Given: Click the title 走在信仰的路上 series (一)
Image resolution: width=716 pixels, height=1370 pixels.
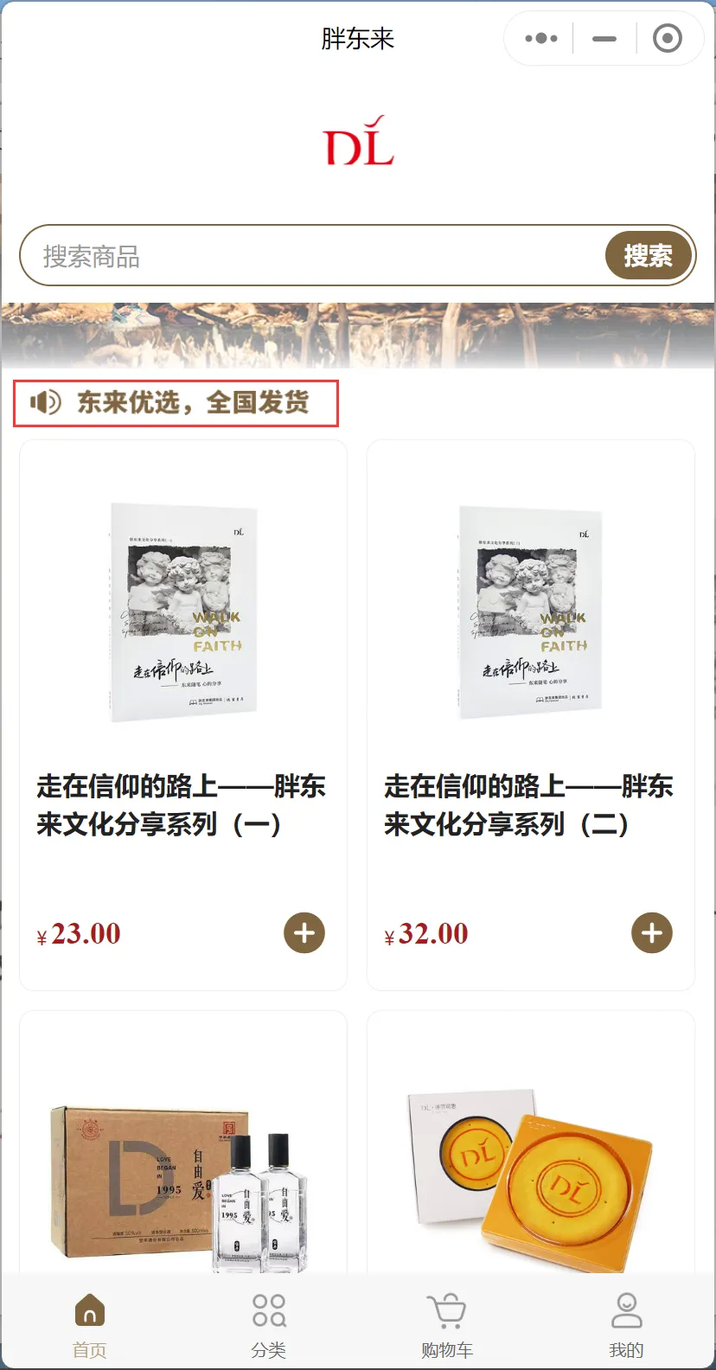Looking at the screenshot, I should 181,805.
